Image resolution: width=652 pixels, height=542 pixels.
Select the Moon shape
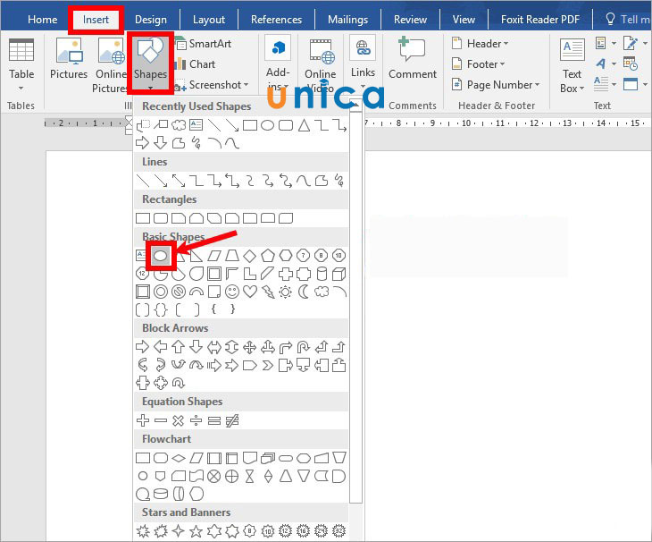(x=304, y=292)
